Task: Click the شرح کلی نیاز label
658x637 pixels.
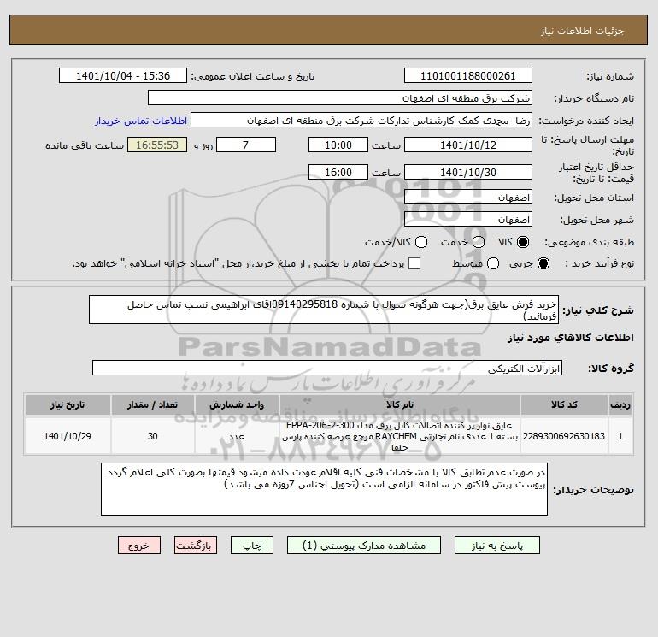Action: 598,310
